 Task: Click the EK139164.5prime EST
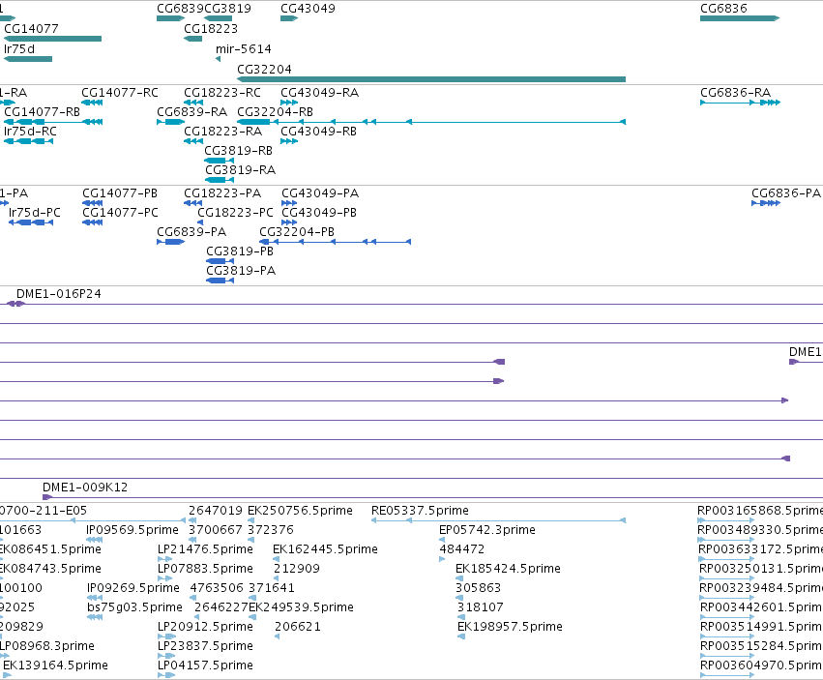(7, 676)
